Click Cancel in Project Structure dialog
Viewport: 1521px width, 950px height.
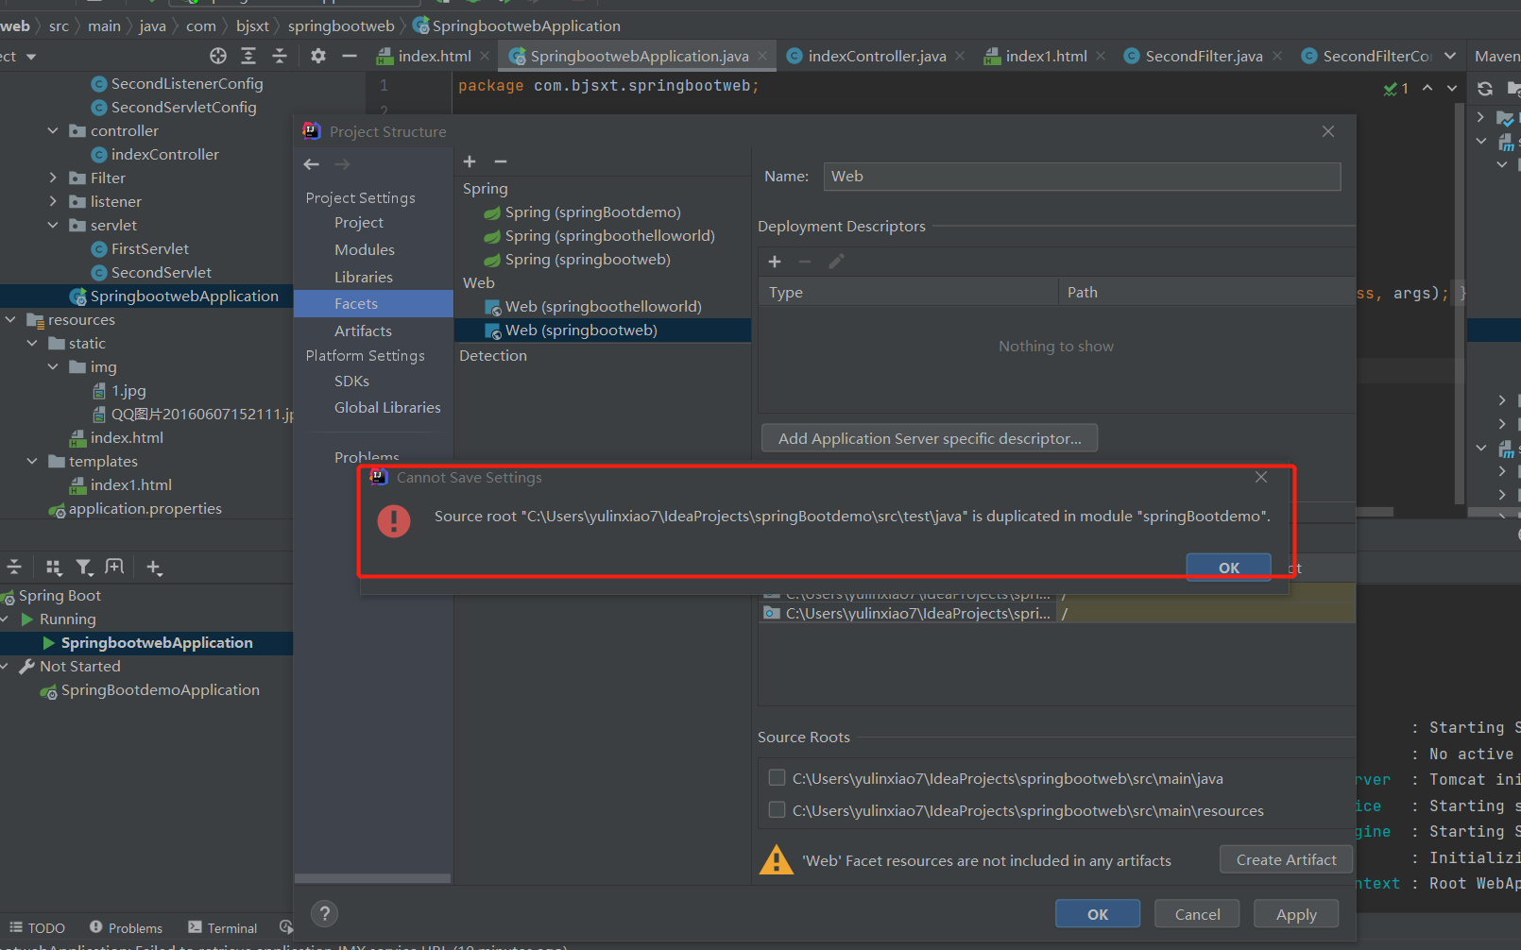(1197, 914)
